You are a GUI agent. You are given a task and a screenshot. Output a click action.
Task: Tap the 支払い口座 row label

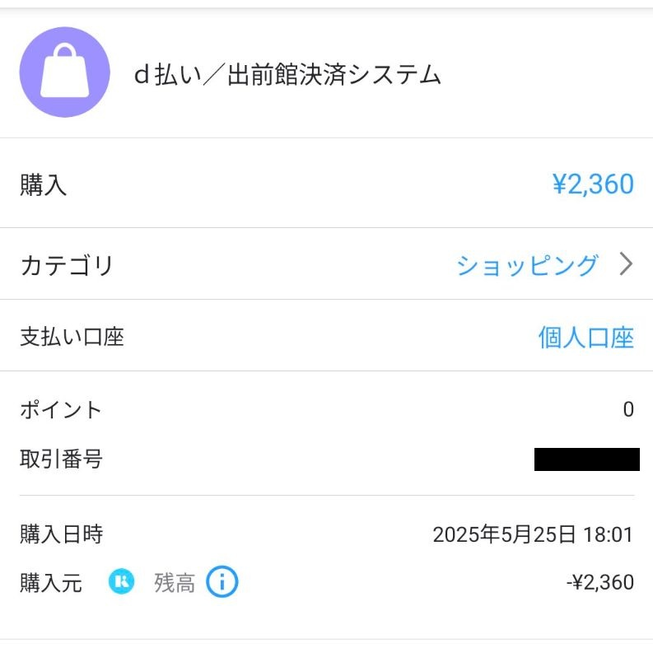72,337
